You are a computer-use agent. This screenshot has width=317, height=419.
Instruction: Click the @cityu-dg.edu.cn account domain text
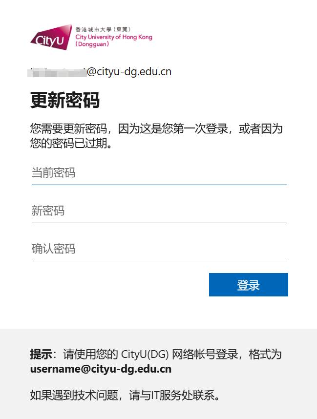click(129, 72)
